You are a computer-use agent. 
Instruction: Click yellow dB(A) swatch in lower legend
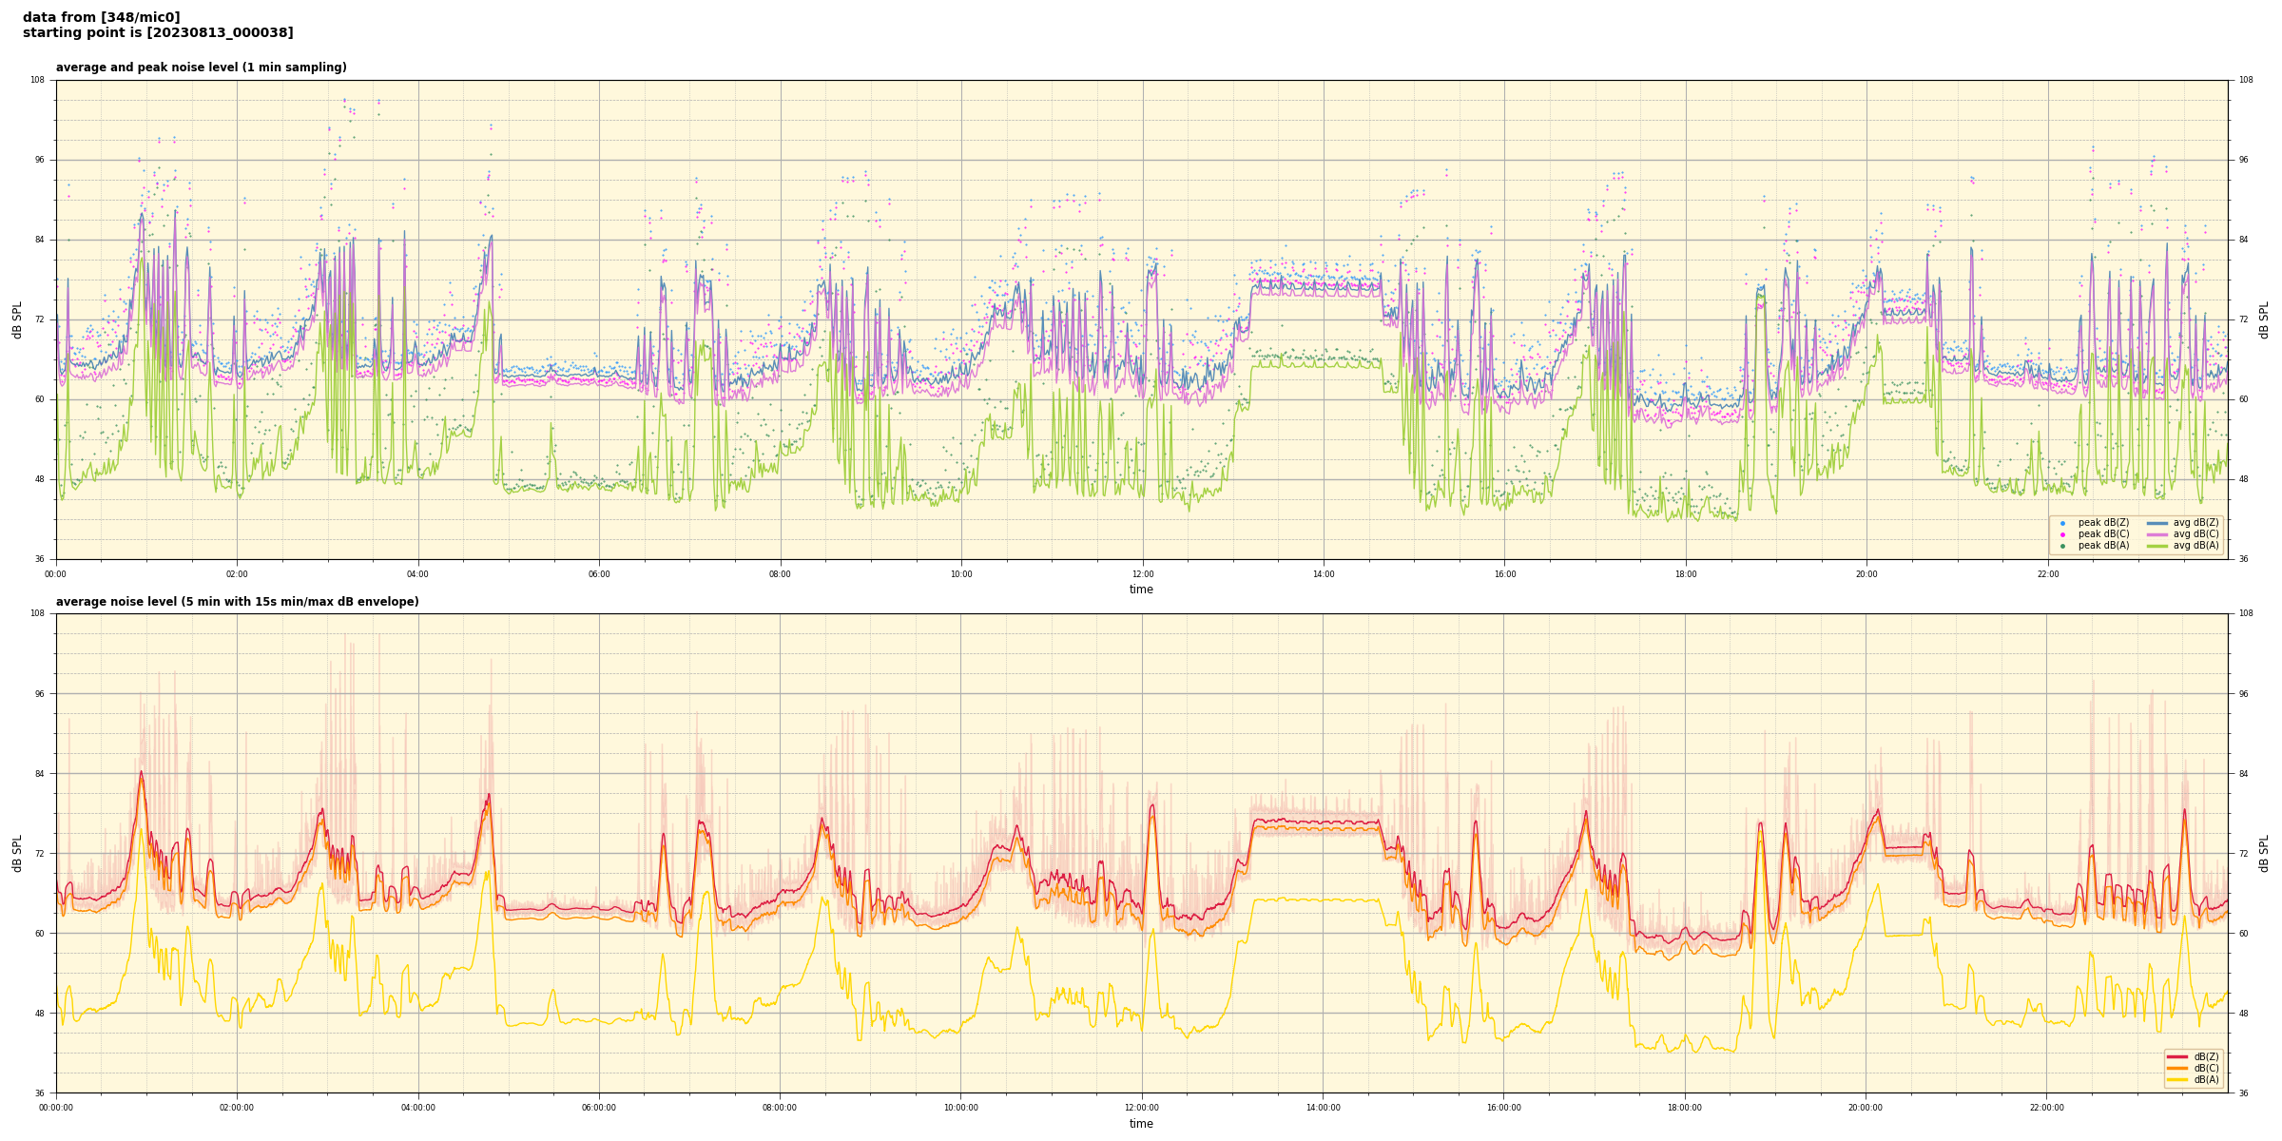click(x=2177, y=1079)
